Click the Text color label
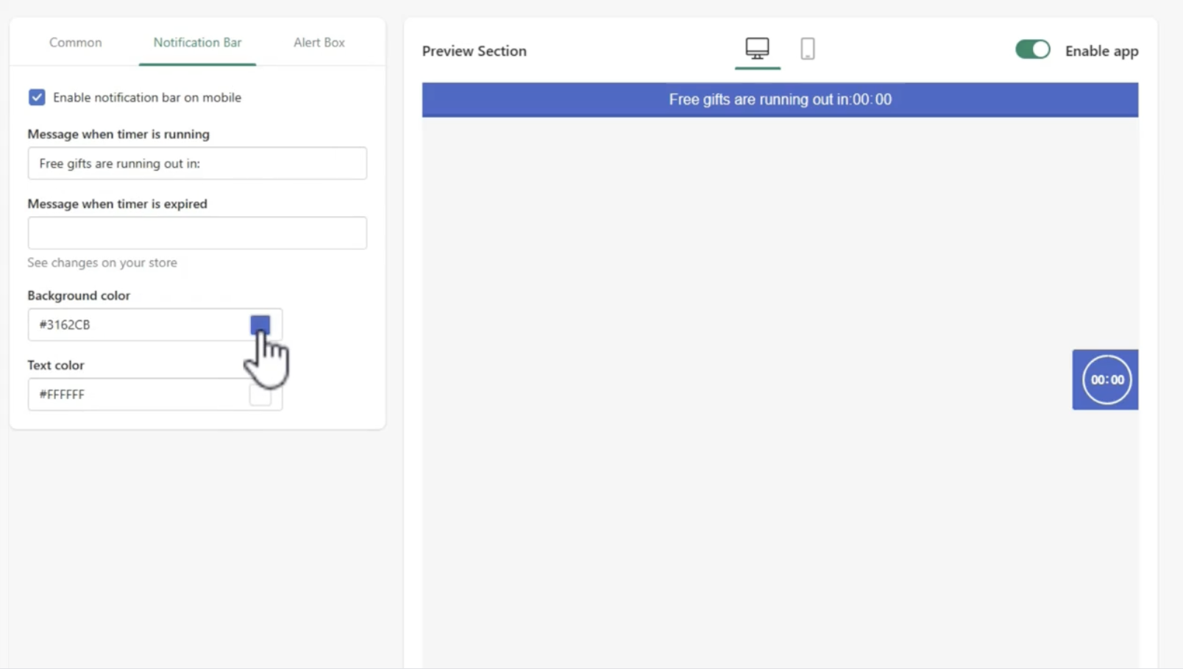Image resolution: width=1183 pixels, height=669 pixels. click(56, 365)
